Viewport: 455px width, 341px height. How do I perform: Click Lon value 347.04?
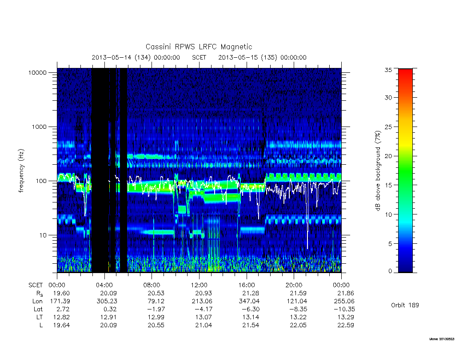tap(249, 301)
